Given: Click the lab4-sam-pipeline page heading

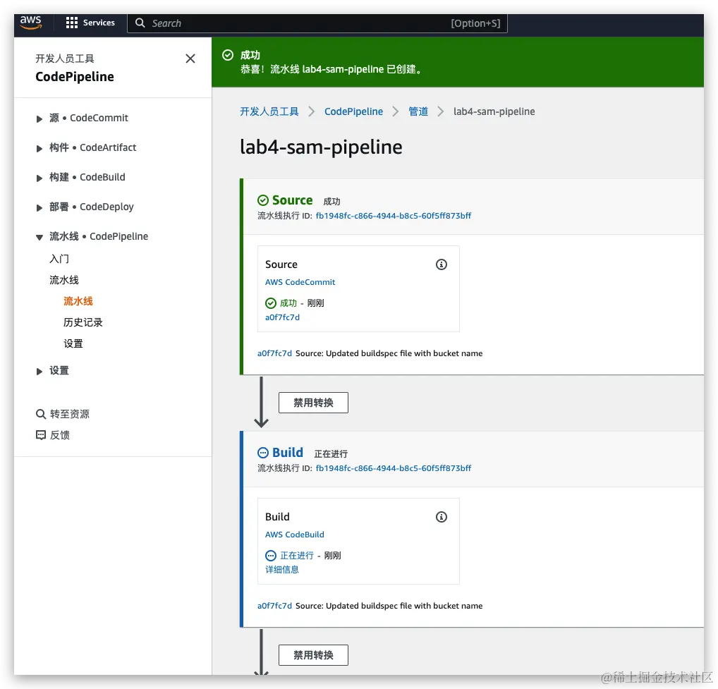Looking at the screenshot, I should (x=321, y=147).
